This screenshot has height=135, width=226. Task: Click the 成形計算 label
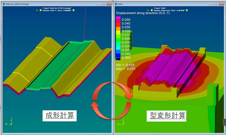click(x=59, y=116)
